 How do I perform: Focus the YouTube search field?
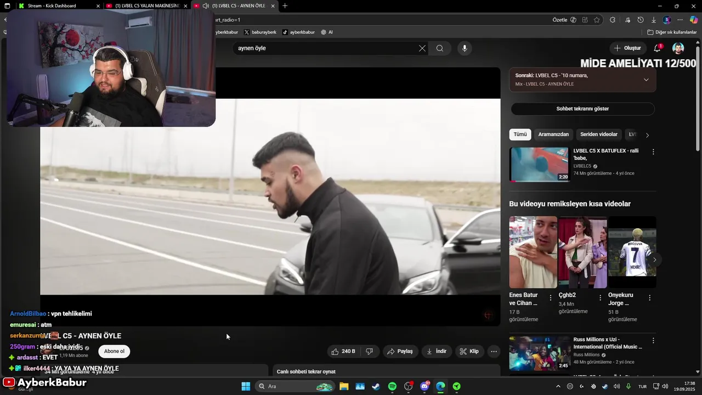coord(326,48)
